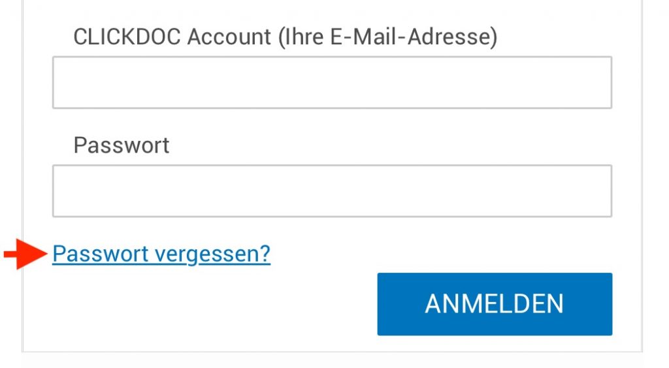Click the text box under the Passwort label
This screenshot has width=669, height=368.
pos(332,191)
